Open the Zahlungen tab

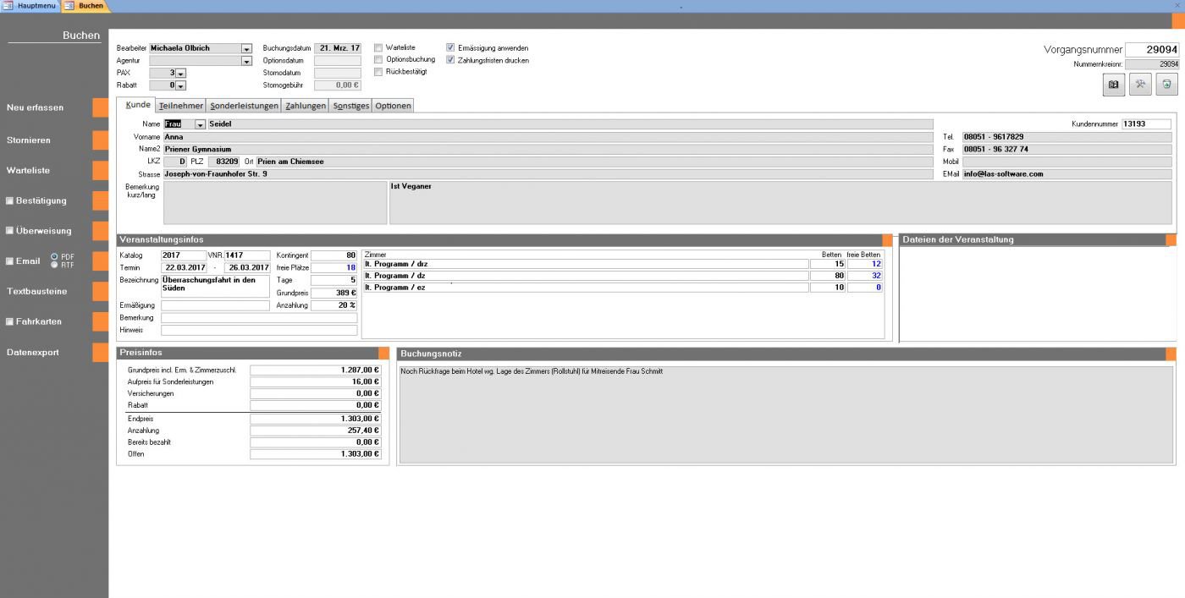click(306, 106)
